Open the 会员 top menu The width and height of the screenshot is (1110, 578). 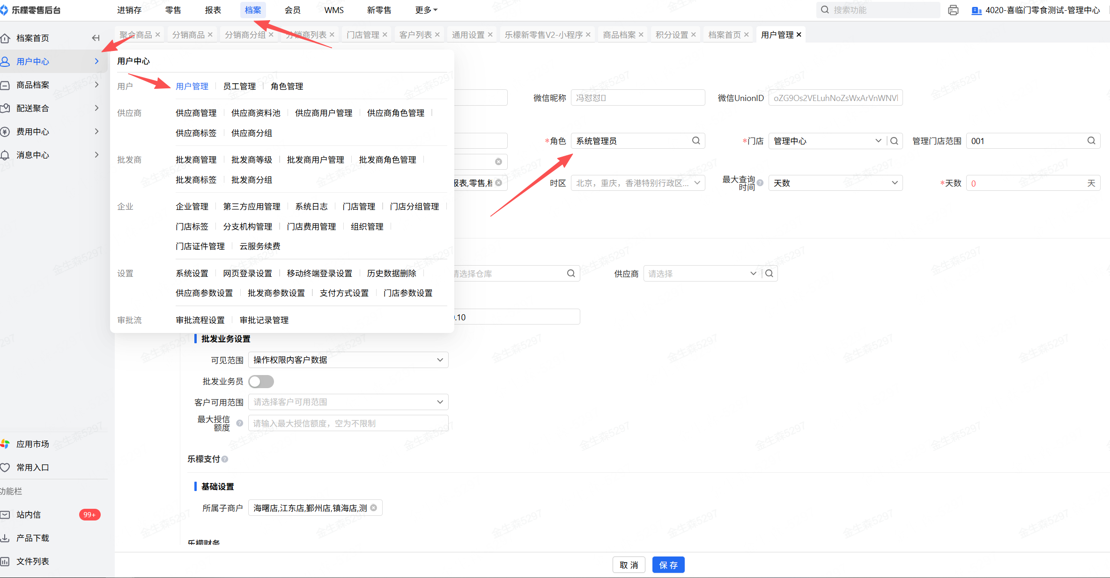(292, 10)
